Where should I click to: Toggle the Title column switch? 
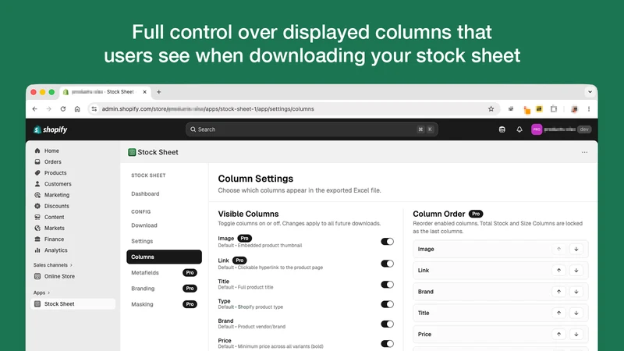click(x=387, y=285)
